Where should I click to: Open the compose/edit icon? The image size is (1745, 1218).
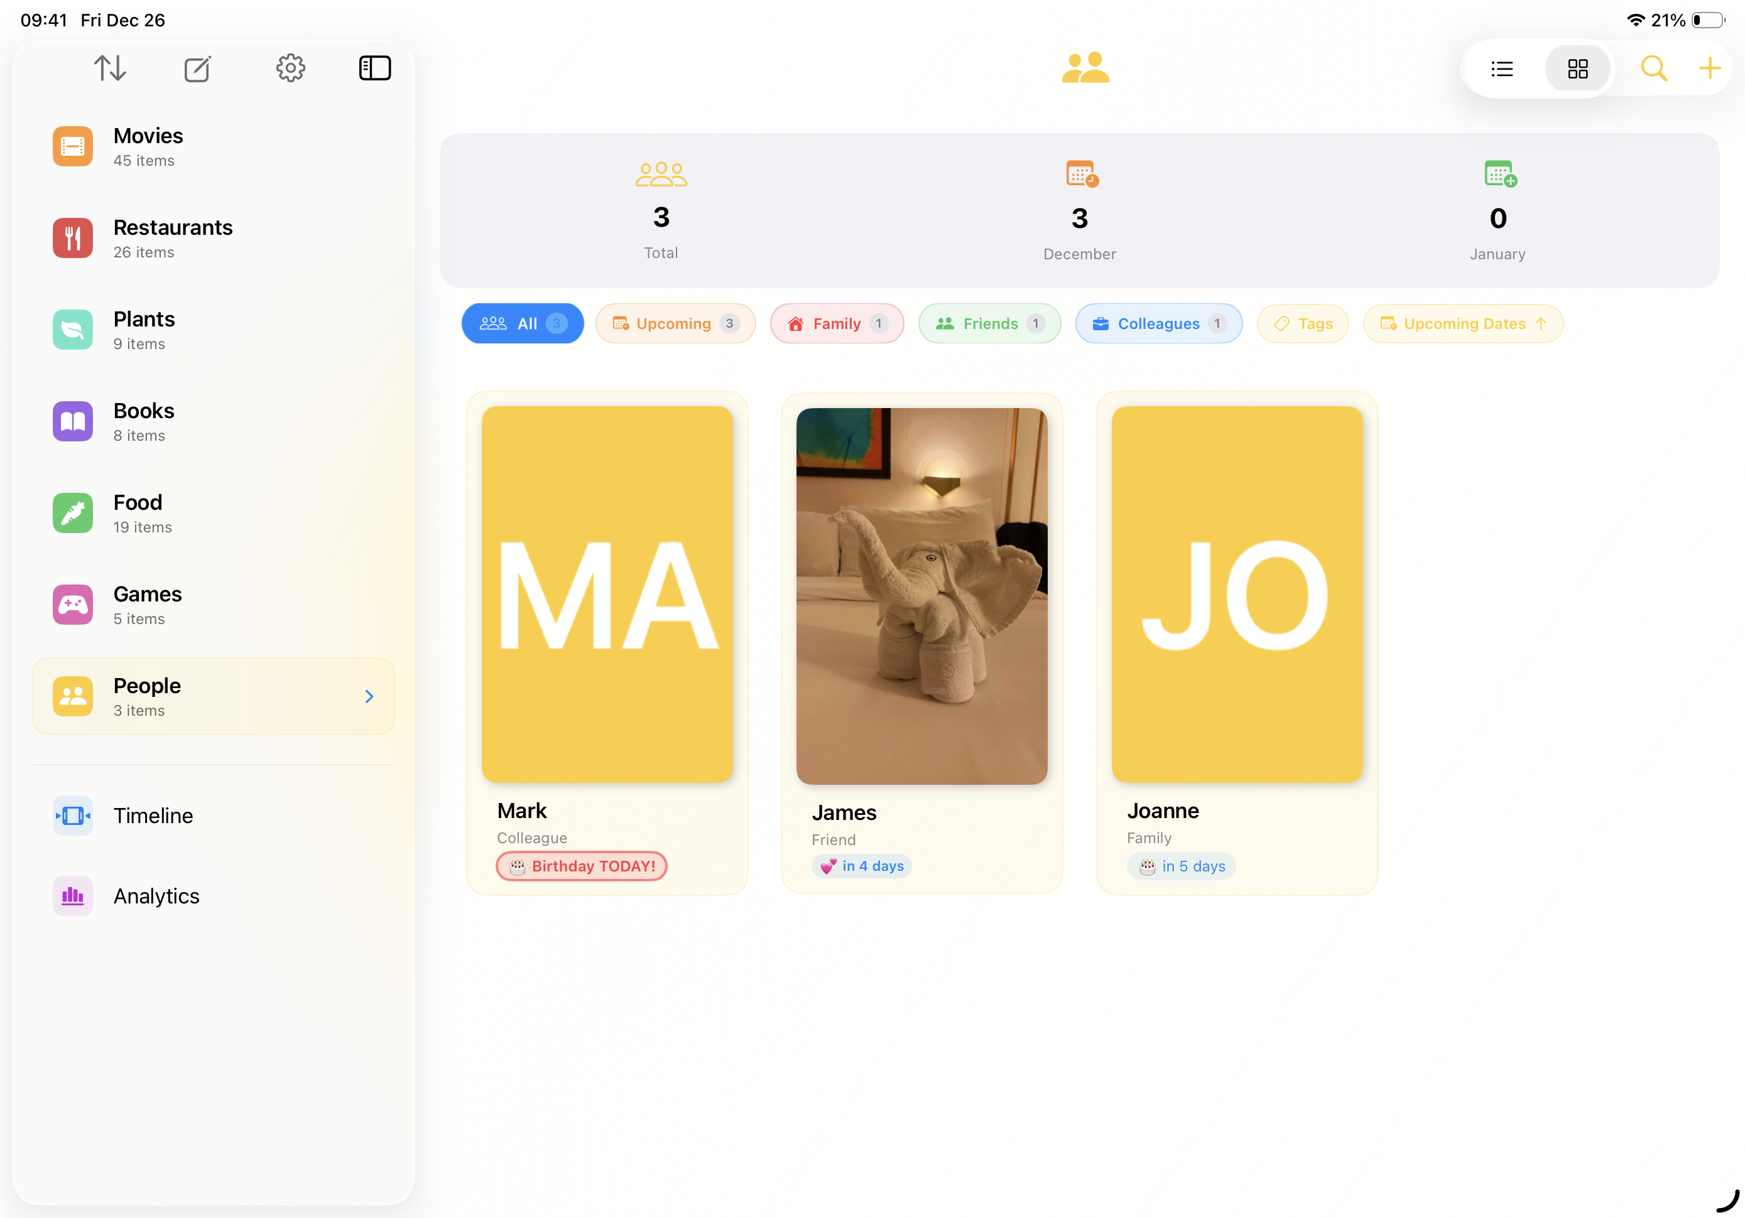pos(197,68)
